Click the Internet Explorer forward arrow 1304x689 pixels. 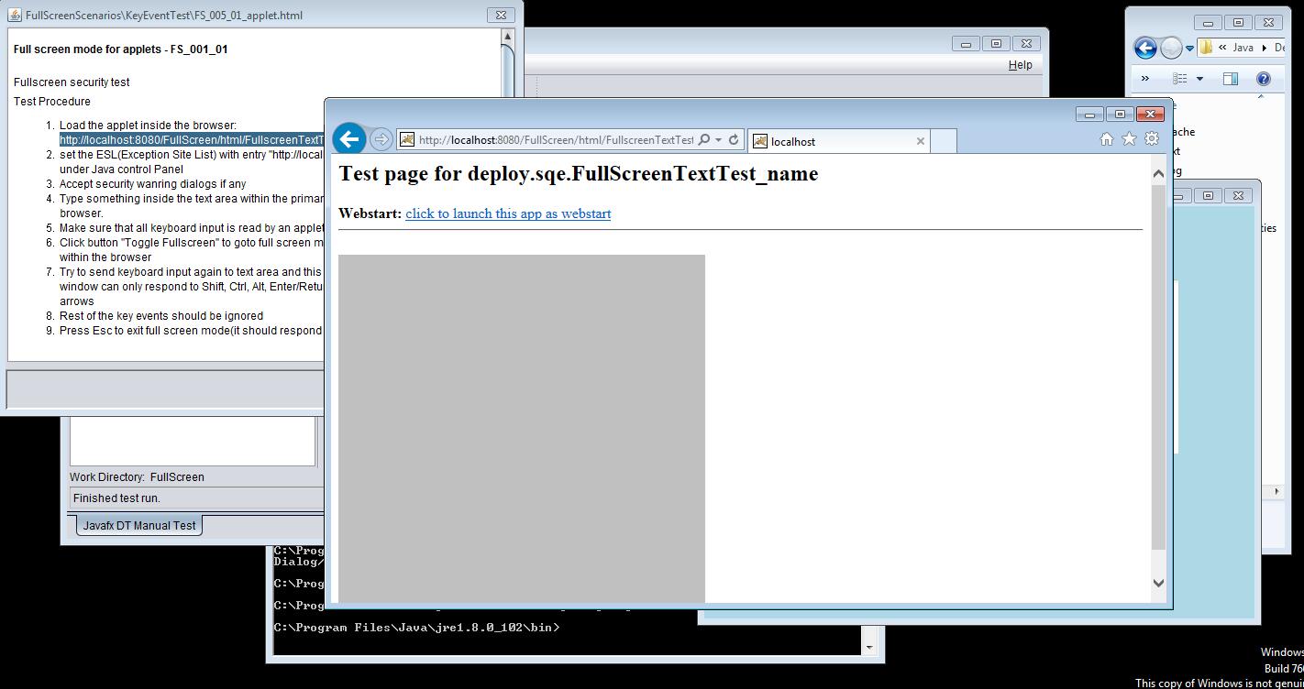pos(381,139)
